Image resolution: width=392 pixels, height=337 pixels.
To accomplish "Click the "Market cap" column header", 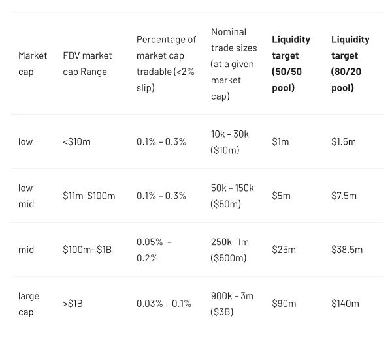I will (x=33, y=63).
